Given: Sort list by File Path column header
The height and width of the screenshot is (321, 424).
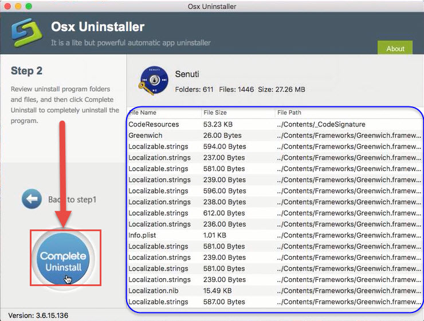Looking at the screenshot, I should [289, 113].
